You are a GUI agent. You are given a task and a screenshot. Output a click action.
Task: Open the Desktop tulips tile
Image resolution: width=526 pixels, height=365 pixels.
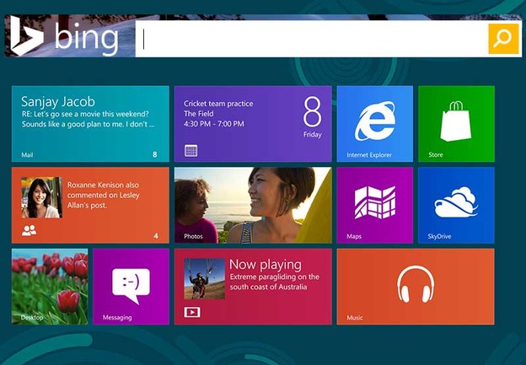point(50,287)
